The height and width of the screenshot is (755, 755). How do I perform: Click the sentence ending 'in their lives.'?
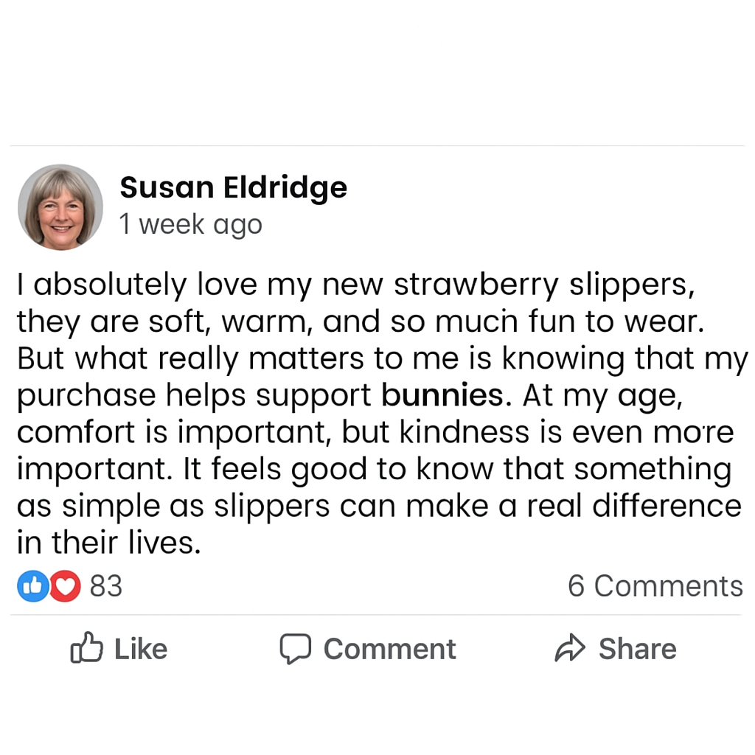click(108, 543)
